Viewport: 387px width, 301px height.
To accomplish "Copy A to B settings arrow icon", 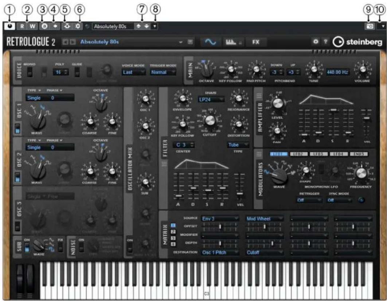I will (55, 26).
